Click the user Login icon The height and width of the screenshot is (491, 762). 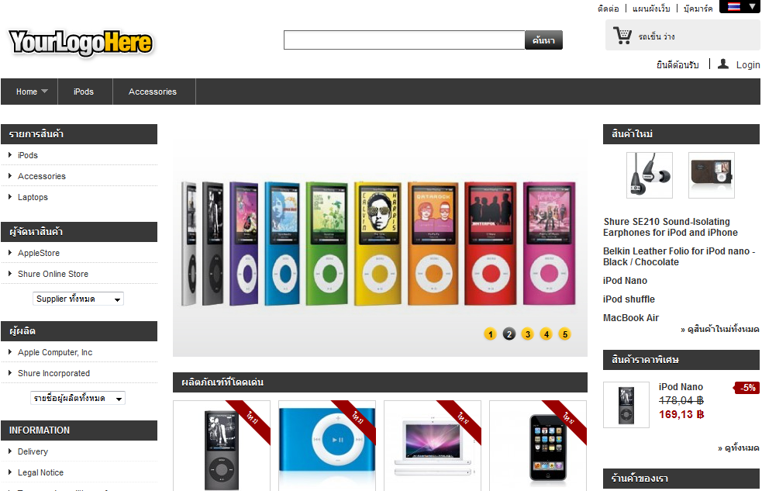[x=723, y=64]
